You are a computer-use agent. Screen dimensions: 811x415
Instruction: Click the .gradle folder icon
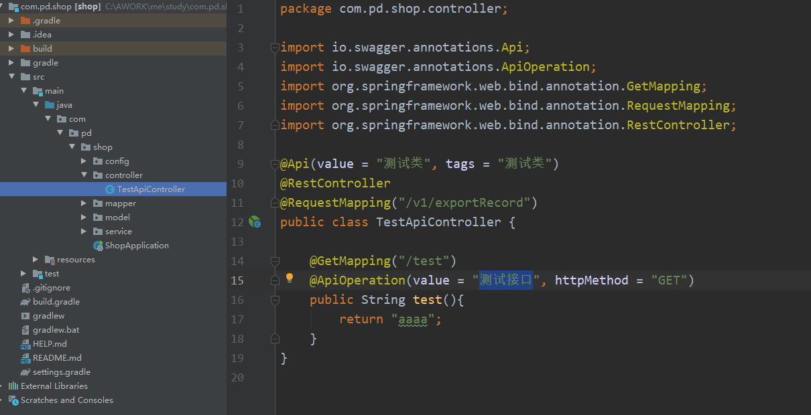coord(25,21)
